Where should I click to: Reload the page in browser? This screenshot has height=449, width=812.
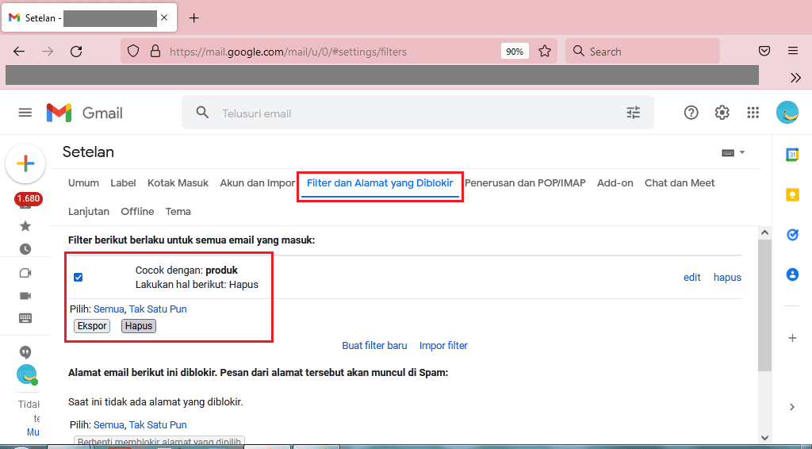coord(76,52)
